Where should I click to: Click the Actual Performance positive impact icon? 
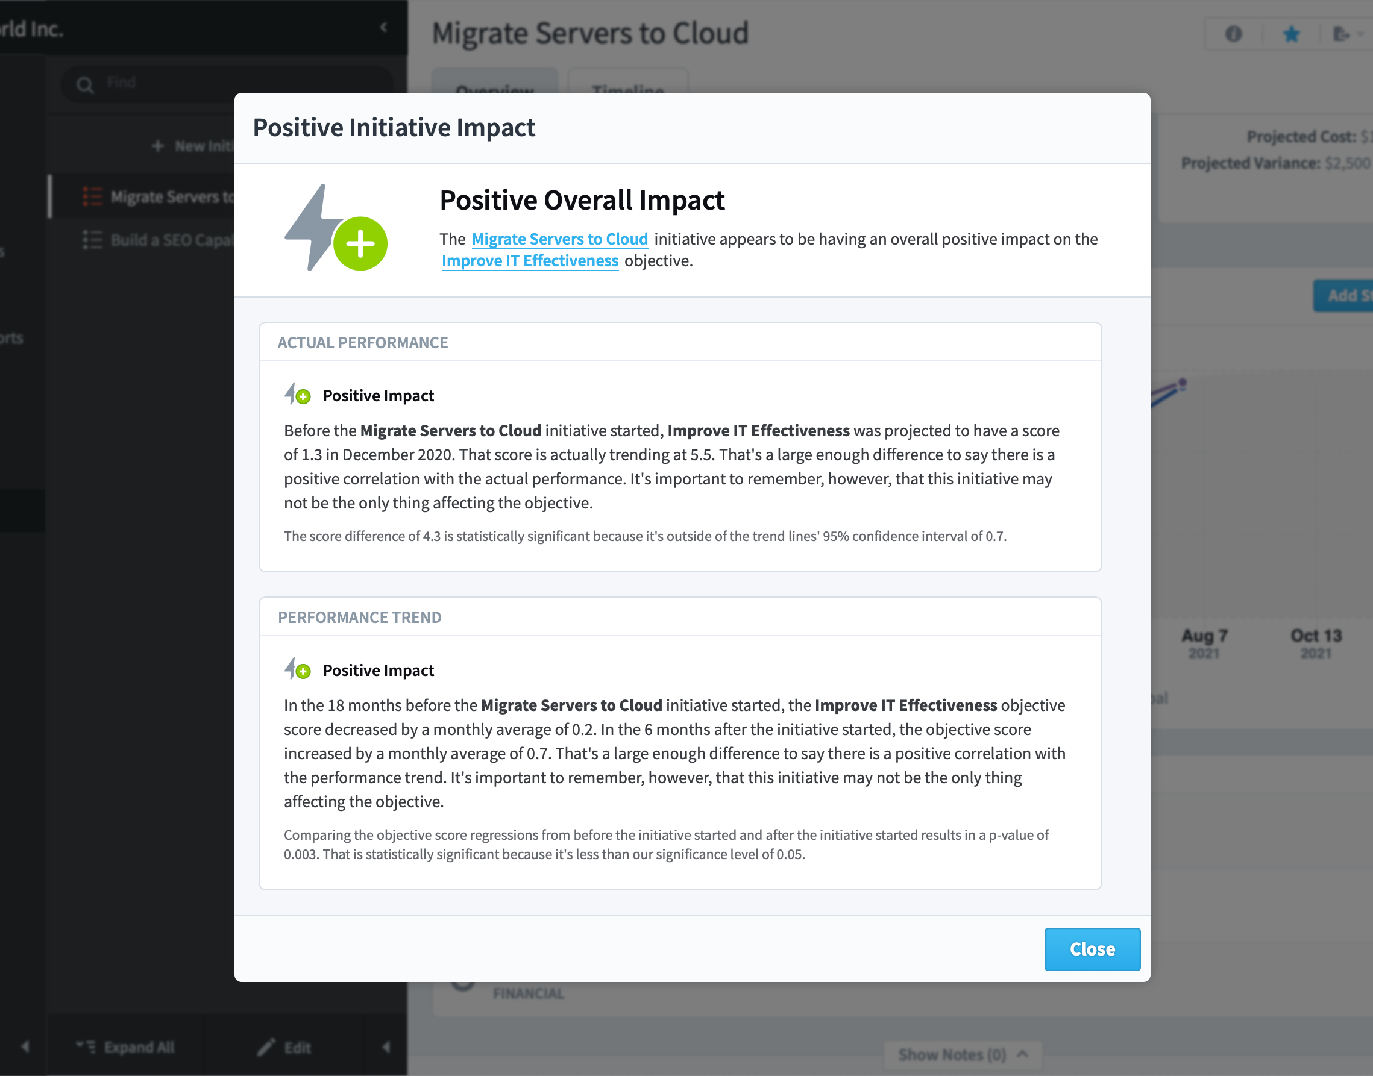(x=297, y=395)
